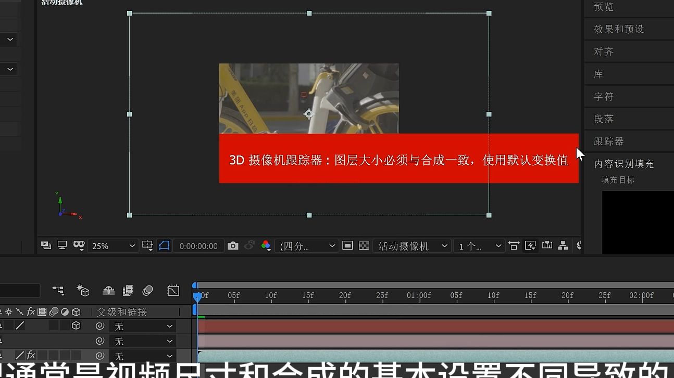674x378 pixels.
Task: Take a snapshot of the composition view
Action: coord(233,245)
